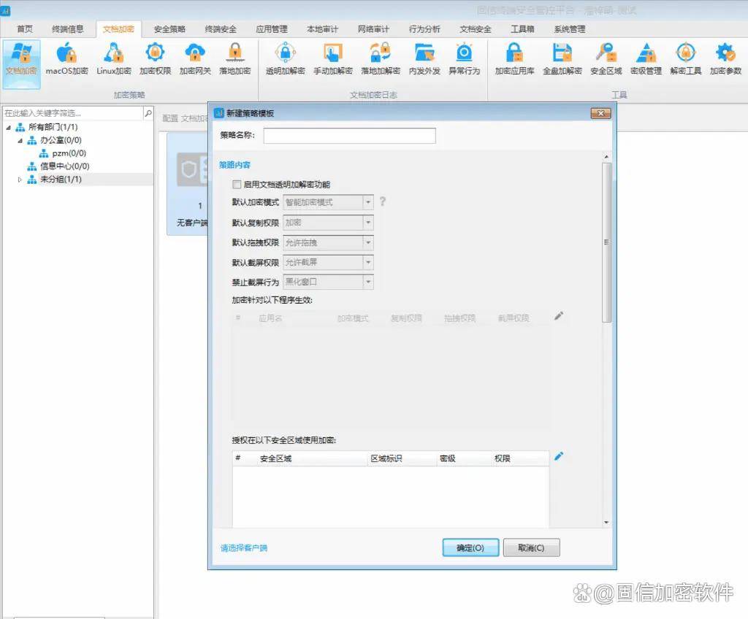
Task: Expand the 未分组(1/1) tree node
Action: pyautogui.click(x=20, y=180)
